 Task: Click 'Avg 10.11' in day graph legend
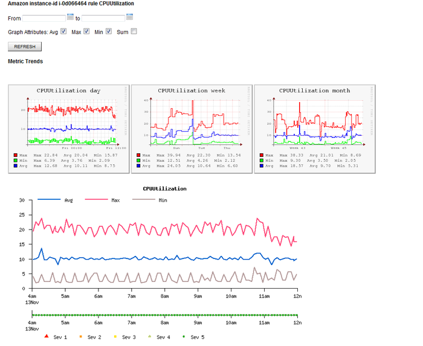pos(76,165)
